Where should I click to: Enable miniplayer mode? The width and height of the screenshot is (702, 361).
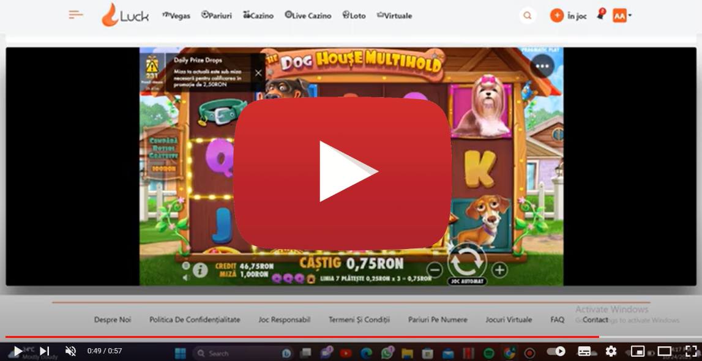[x=638, y=351]
